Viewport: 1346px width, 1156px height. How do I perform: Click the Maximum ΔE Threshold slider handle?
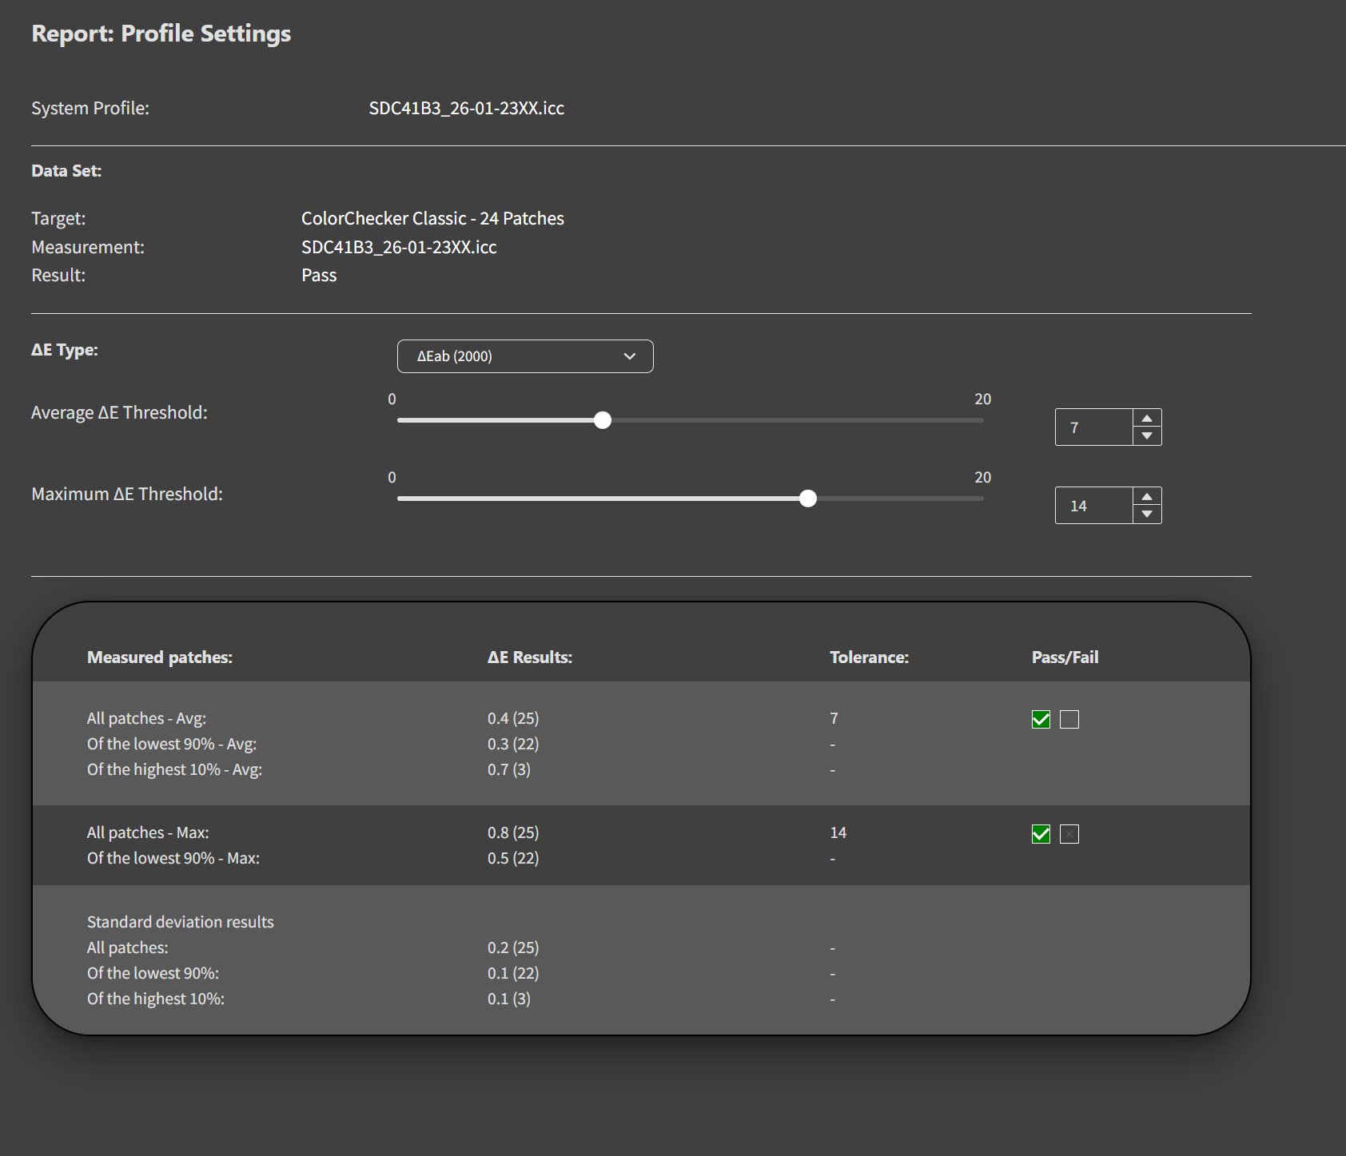(808, 499)
